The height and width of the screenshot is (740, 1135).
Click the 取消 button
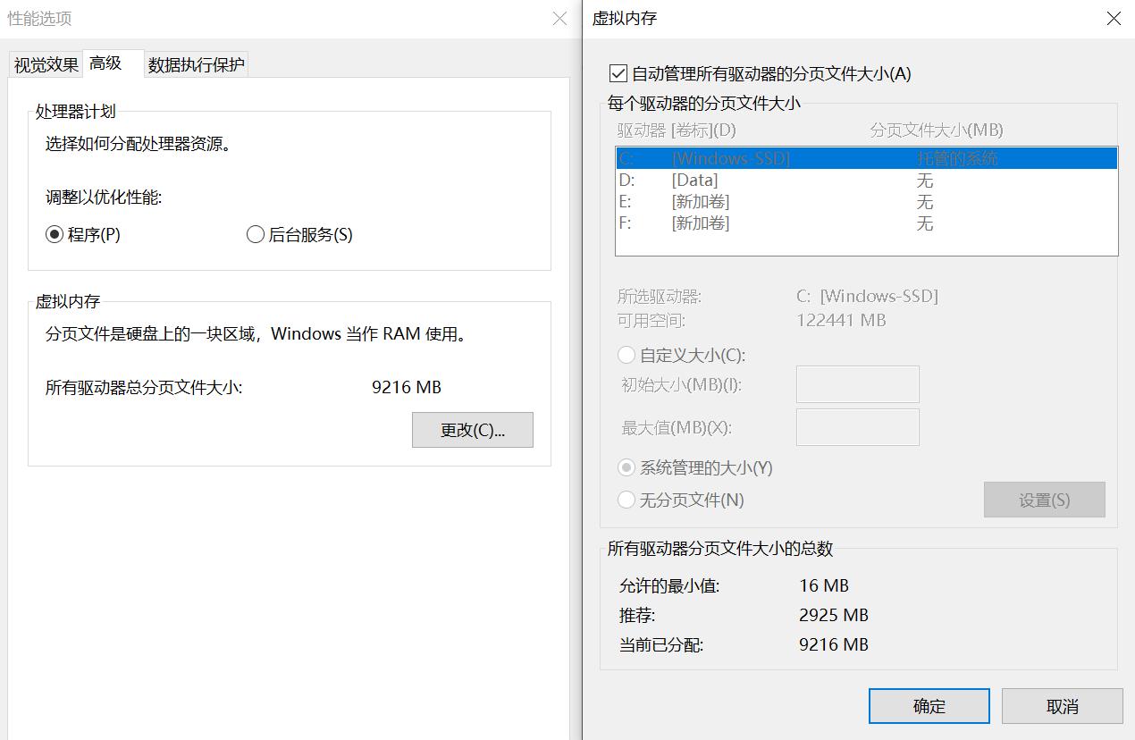[1062, 705]
